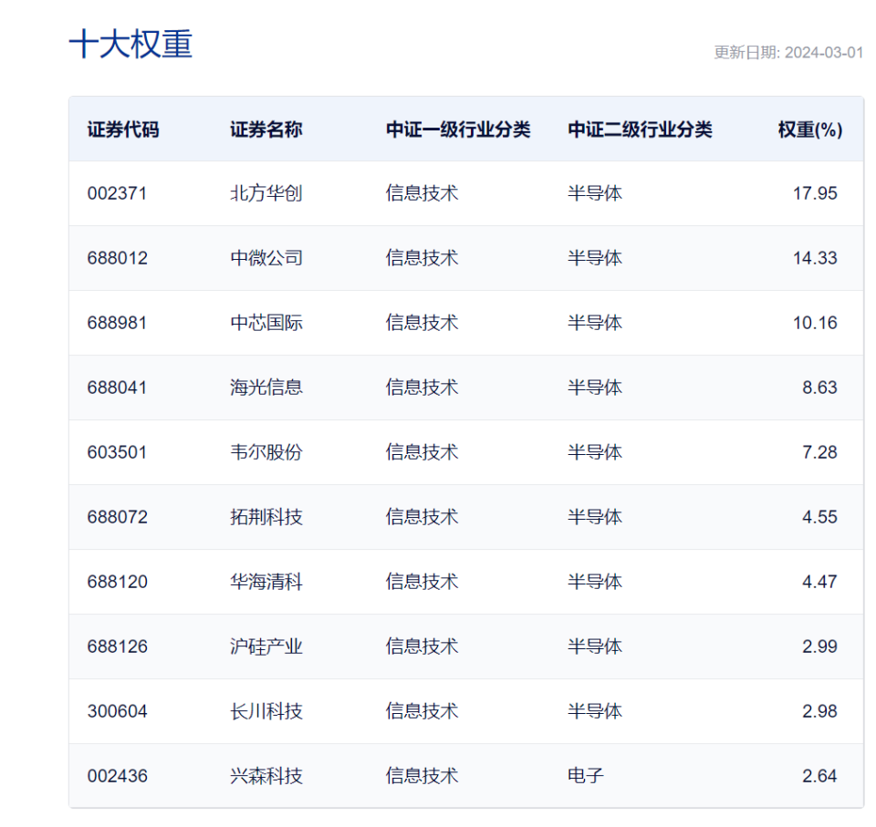Screen dimensions: 876x827
Task: Click the 中证一级行业分类 column header
Action: (458, 129)
